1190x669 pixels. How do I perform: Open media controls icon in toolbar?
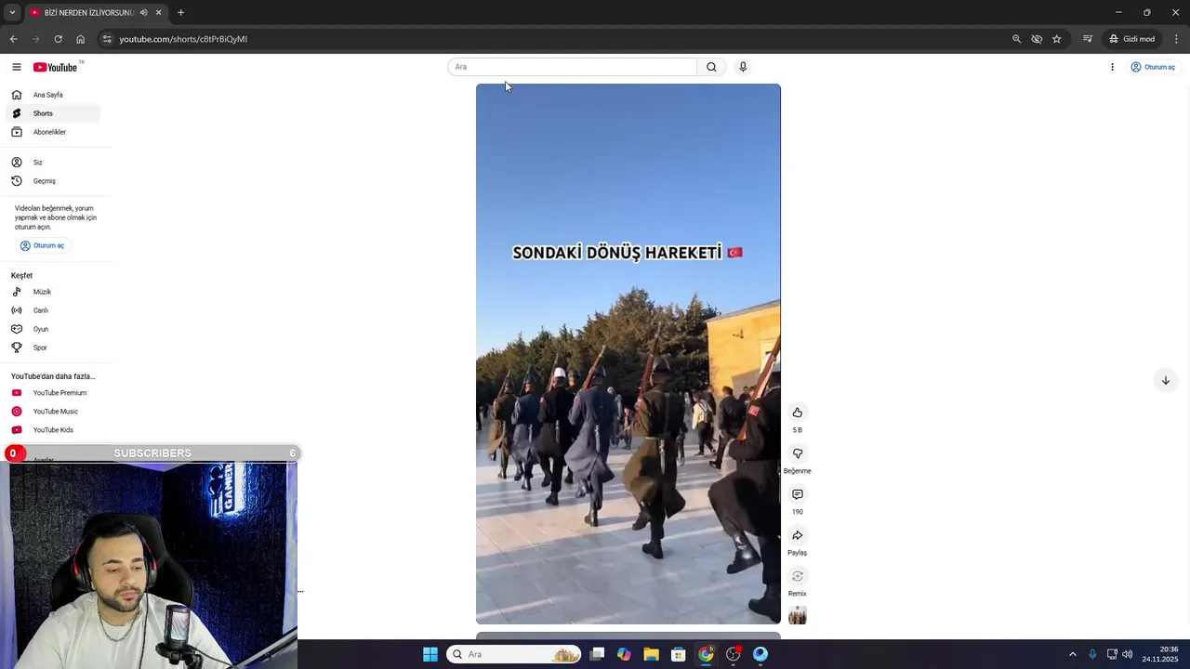click(1087, 39)
